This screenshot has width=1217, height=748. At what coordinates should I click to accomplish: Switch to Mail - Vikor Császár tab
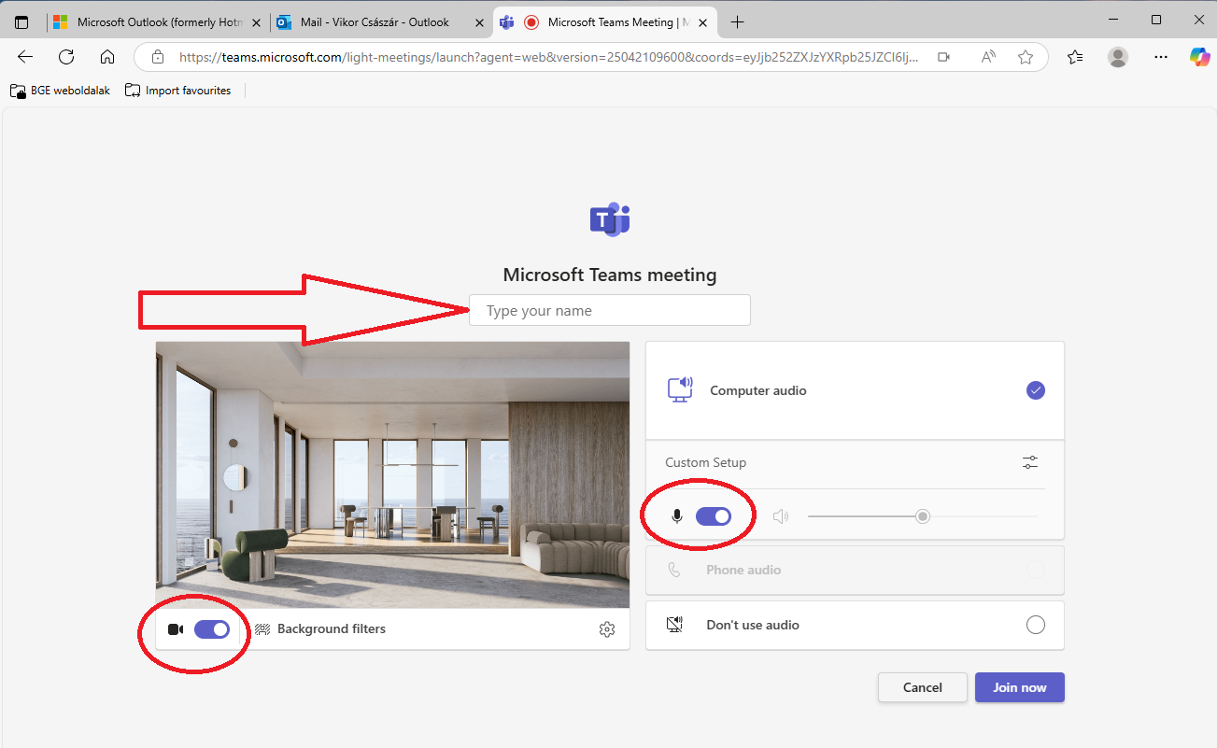coord(380,21)
